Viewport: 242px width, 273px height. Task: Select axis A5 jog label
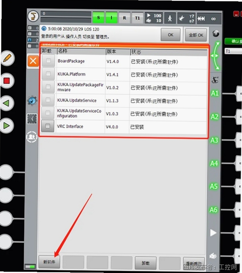coord(214,186)
